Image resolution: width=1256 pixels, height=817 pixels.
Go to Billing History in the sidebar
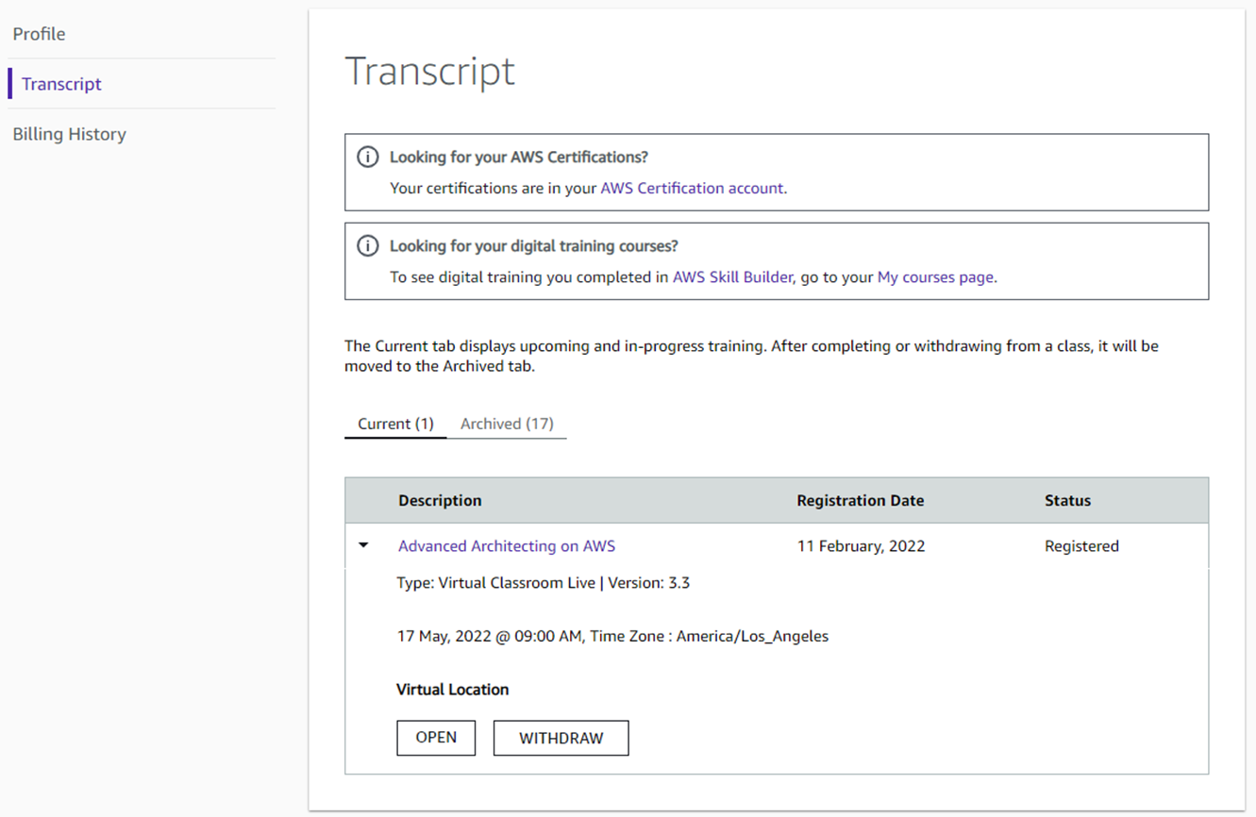coord(69,134)
